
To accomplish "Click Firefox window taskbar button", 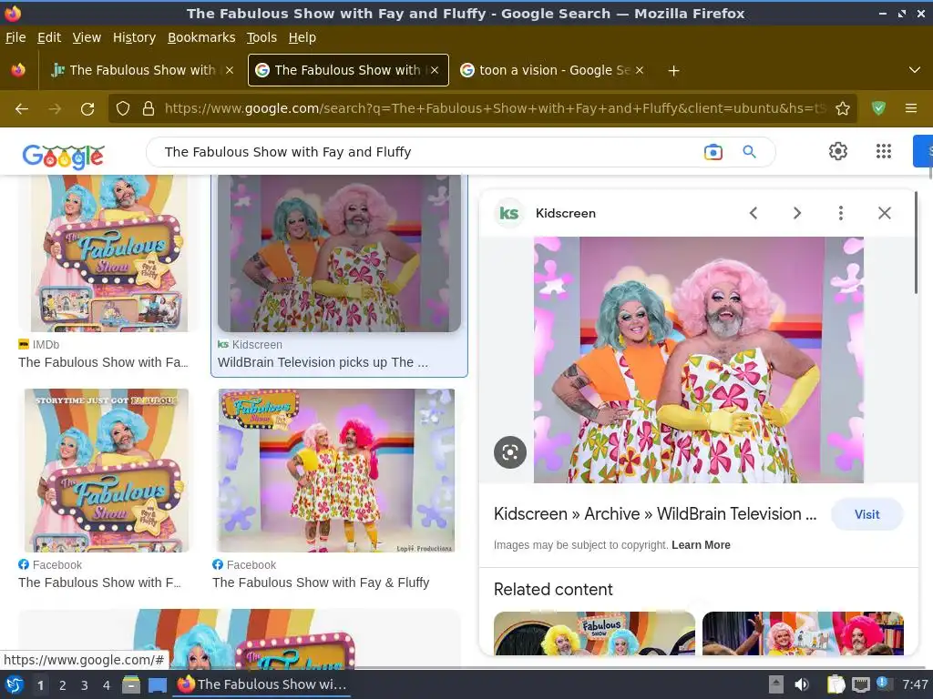I will pyautogui.click(x=261, y=684).
